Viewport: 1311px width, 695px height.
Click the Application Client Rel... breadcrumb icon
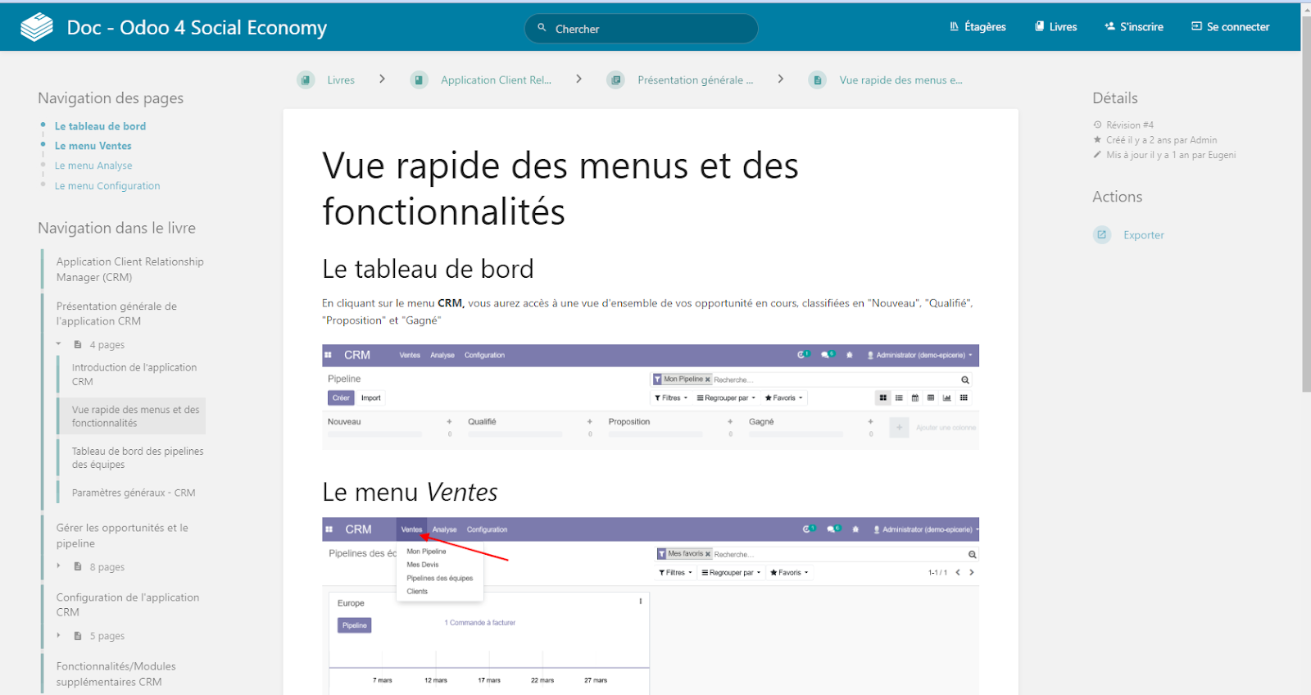tap(419, 80)
